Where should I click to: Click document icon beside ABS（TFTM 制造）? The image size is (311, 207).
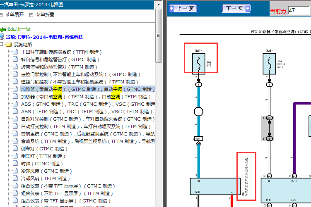15,111
